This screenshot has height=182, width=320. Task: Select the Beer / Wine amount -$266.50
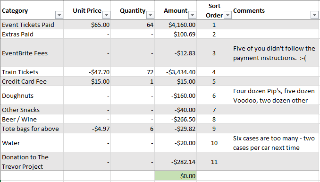[x=176, y=119]
